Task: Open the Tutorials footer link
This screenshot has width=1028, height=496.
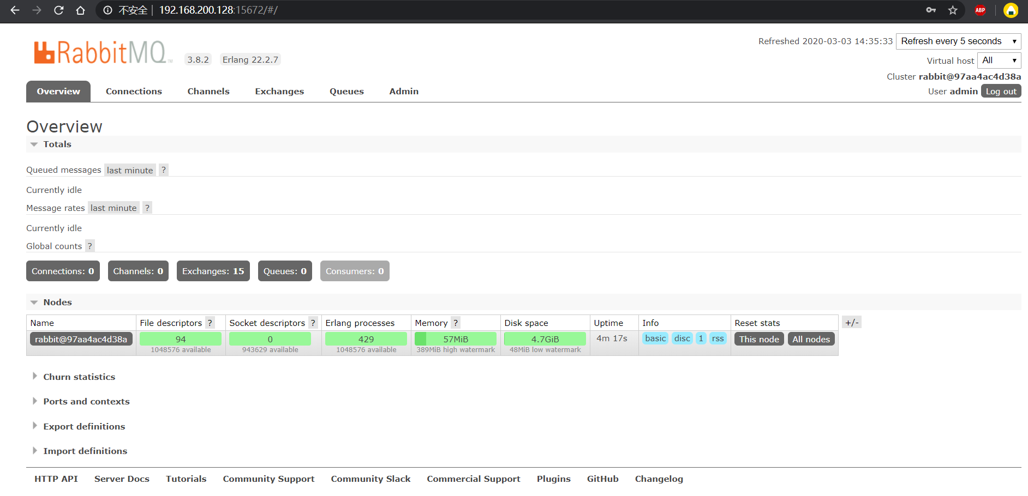Action: (x=186, y=479)
